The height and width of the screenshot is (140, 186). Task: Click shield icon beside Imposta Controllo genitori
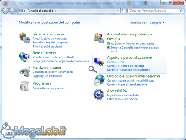(x=109, y=48)
